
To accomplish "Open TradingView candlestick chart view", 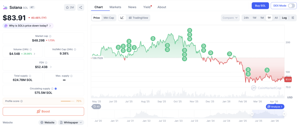I will [x=138, y=18].
